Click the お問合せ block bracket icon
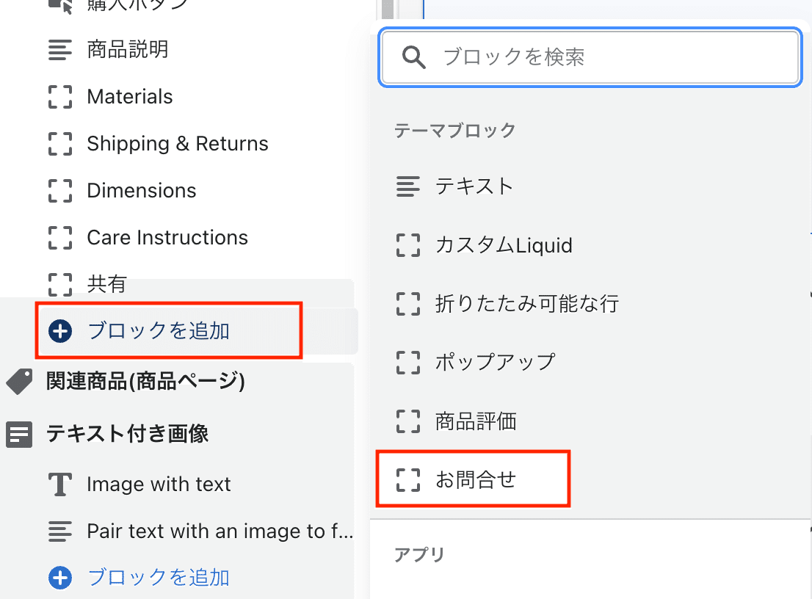 point(408,479)
